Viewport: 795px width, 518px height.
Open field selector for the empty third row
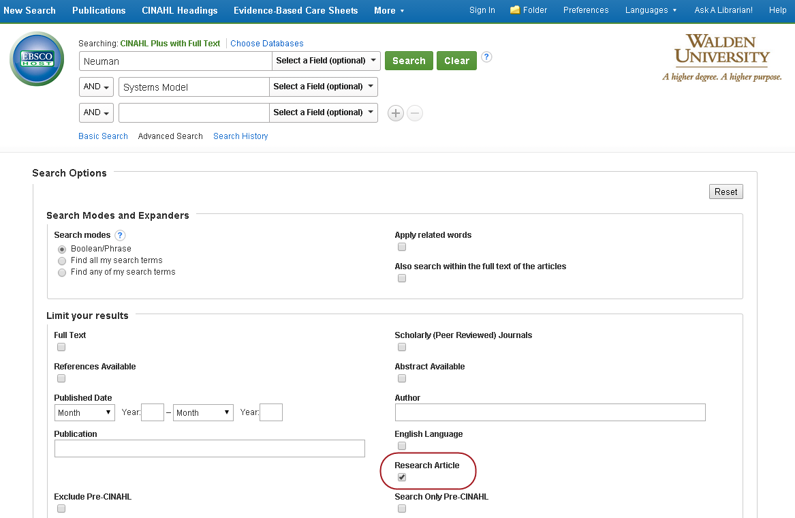click(x=324, y=112)
